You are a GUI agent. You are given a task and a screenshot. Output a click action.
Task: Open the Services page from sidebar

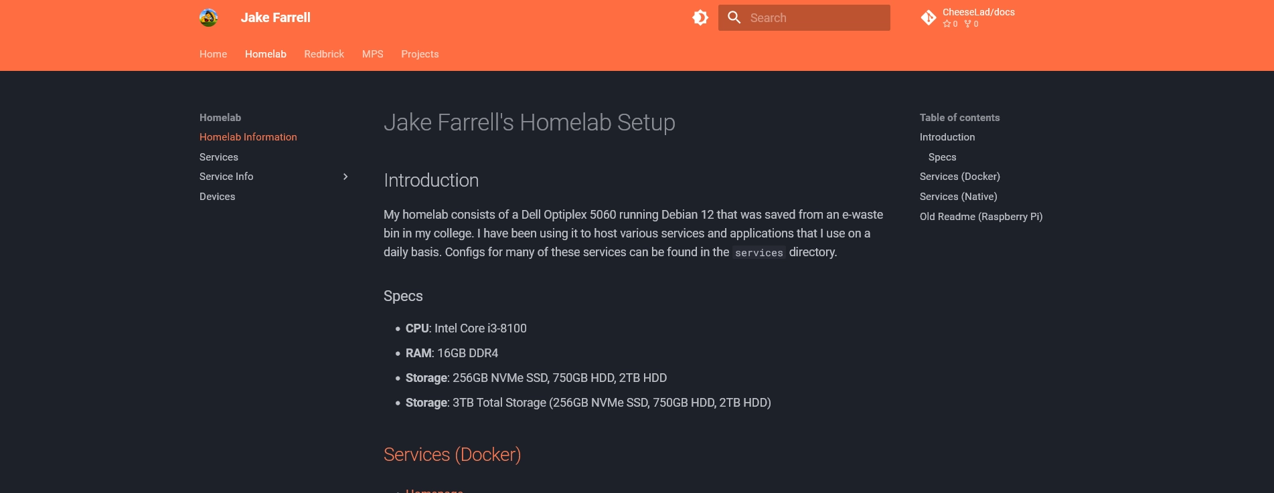click(x=218, y=157)
